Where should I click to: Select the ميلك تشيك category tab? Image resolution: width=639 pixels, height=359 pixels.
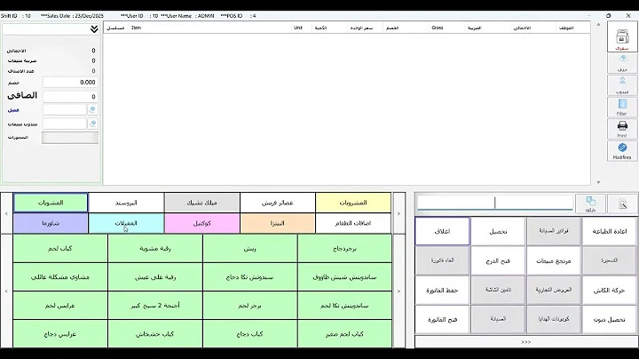(202, 203)
